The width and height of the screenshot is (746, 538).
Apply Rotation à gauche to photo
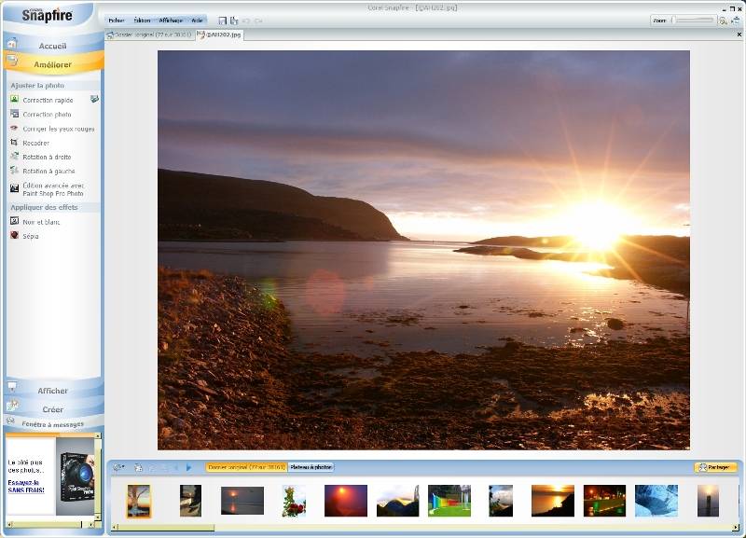coord(48,172)
